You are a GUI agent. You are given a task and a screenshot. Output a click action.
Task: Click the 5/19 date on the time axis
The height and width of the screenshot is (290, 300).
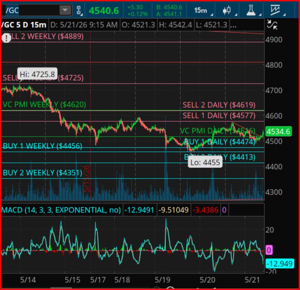[162, 280]
